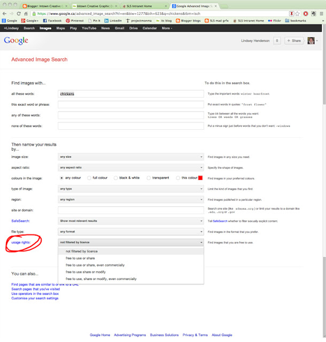Open the itc blog bookmark
The height and width of the screenshot is (342, 326).
(x=164, y=21)
